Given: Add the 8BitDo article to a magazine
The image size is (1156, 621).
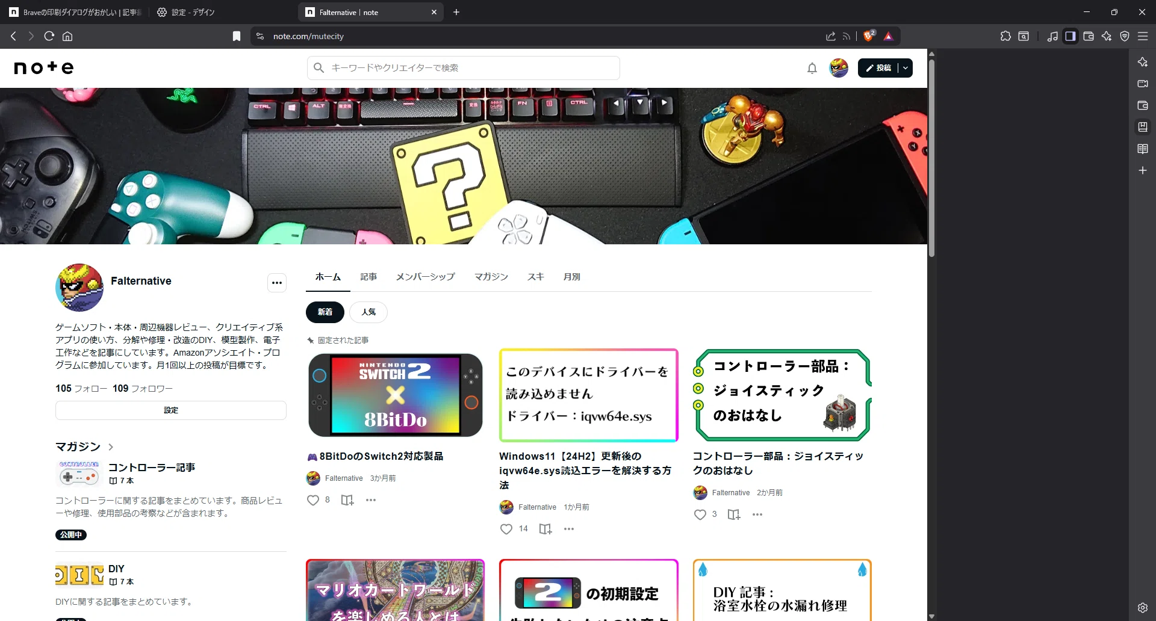Looking at the screenshot, I should point(347,500).
